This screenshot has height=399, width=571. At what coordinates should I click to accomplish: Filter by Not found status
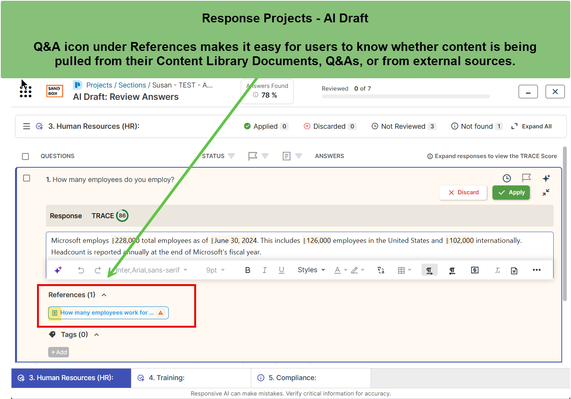click(477, 126)
